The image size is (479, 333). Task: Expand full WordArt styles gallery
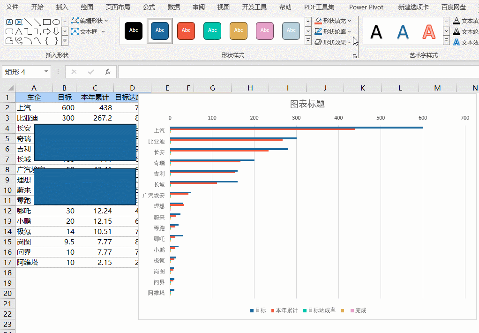click(x=446, y=40)
